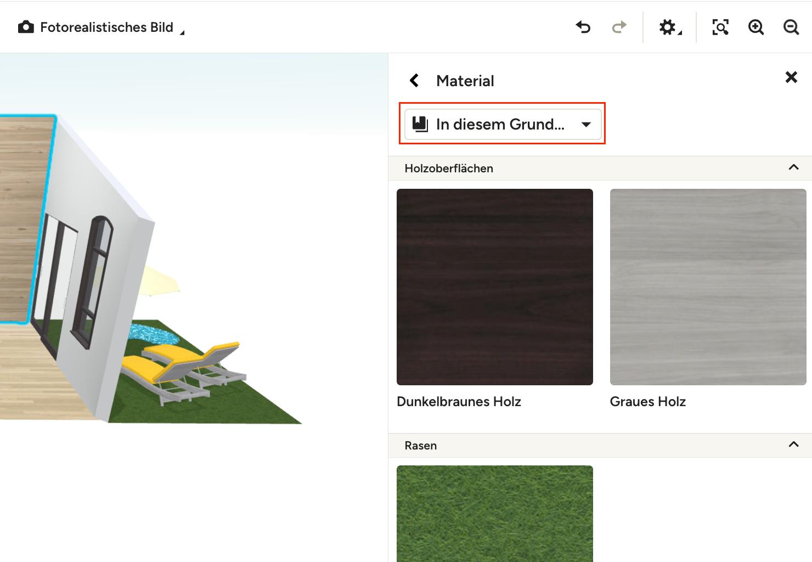This screenshot has height=562, width=812.
Task: Open the 'In diesem Grund...' dropdown
Action: point(503,124)
